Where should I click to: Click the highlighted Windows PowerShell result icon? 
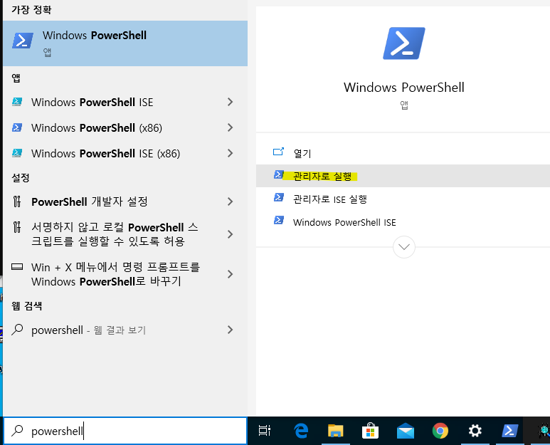23,41
